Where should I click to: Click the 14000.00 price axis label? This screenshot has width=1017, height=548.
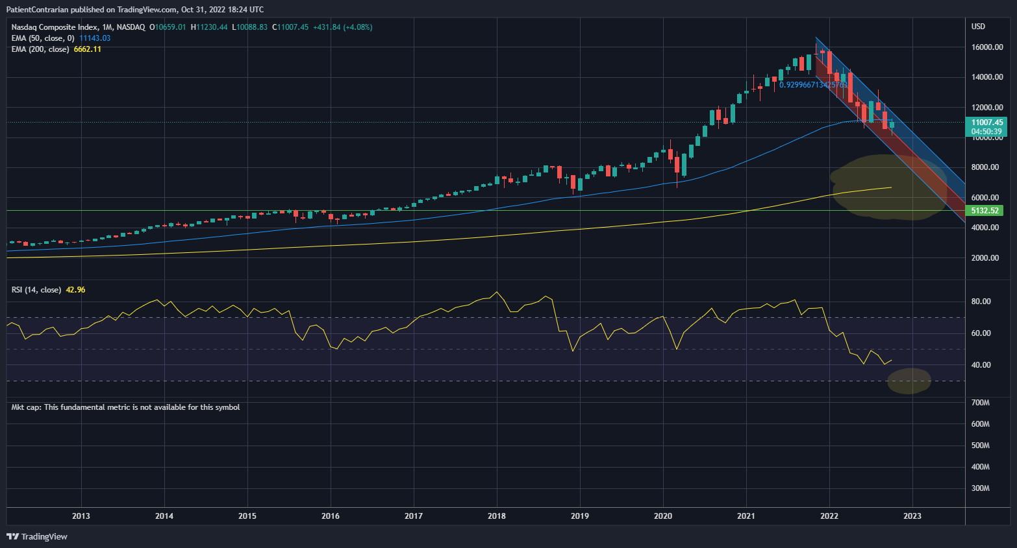click(x=987, y=77)
